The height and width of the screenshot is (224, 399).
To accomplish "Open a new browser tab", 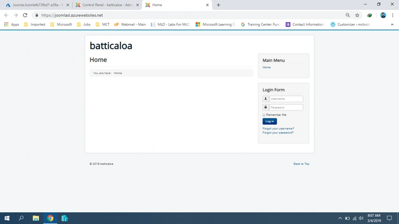I will 218,5.
